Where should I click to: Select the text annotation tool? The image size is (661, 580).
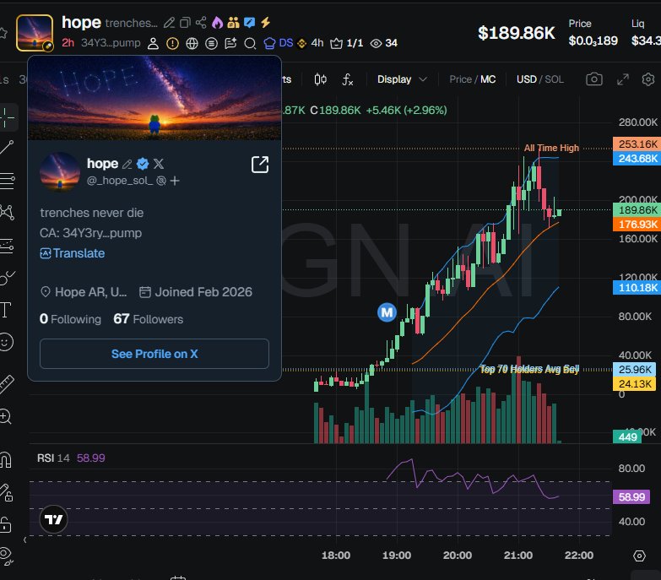coord(5,310)
